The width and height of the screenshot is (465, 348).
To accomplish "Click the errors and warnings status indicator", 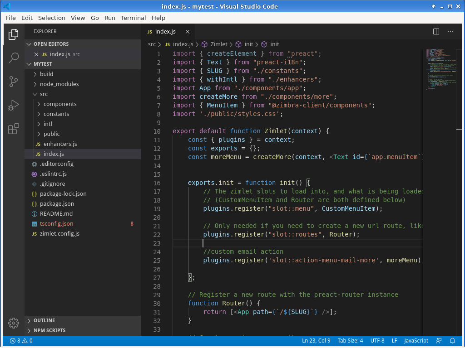I will coord(21,341).
